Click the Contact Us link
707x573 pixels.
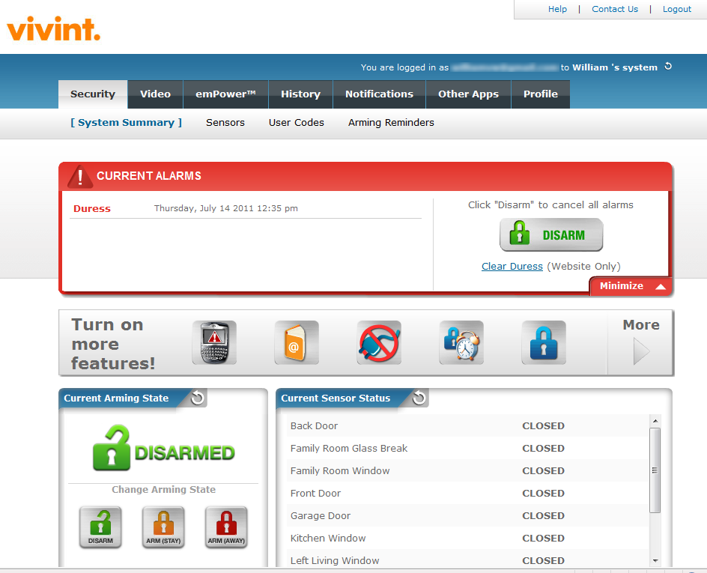click(x=615, y=9)
